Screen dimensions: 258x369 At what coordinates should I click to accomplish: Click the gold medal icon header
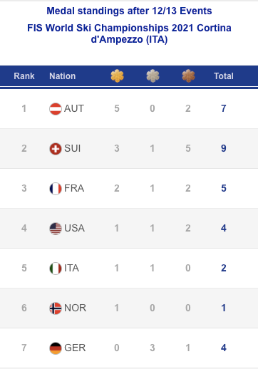[117, 76]
